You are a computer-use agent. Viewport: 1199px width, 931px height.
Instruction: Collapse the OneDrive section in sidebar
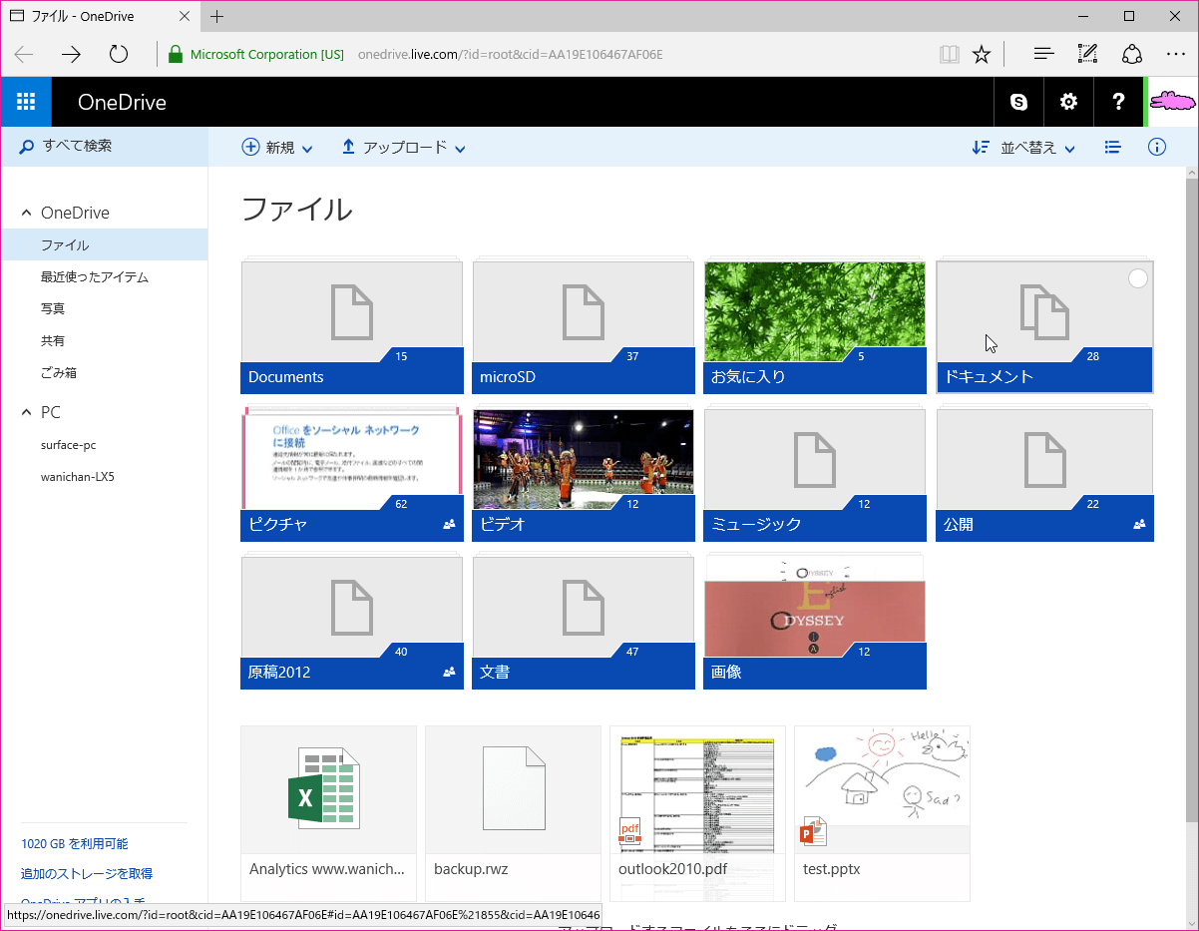pyautogui.click(x=27, y=213)
